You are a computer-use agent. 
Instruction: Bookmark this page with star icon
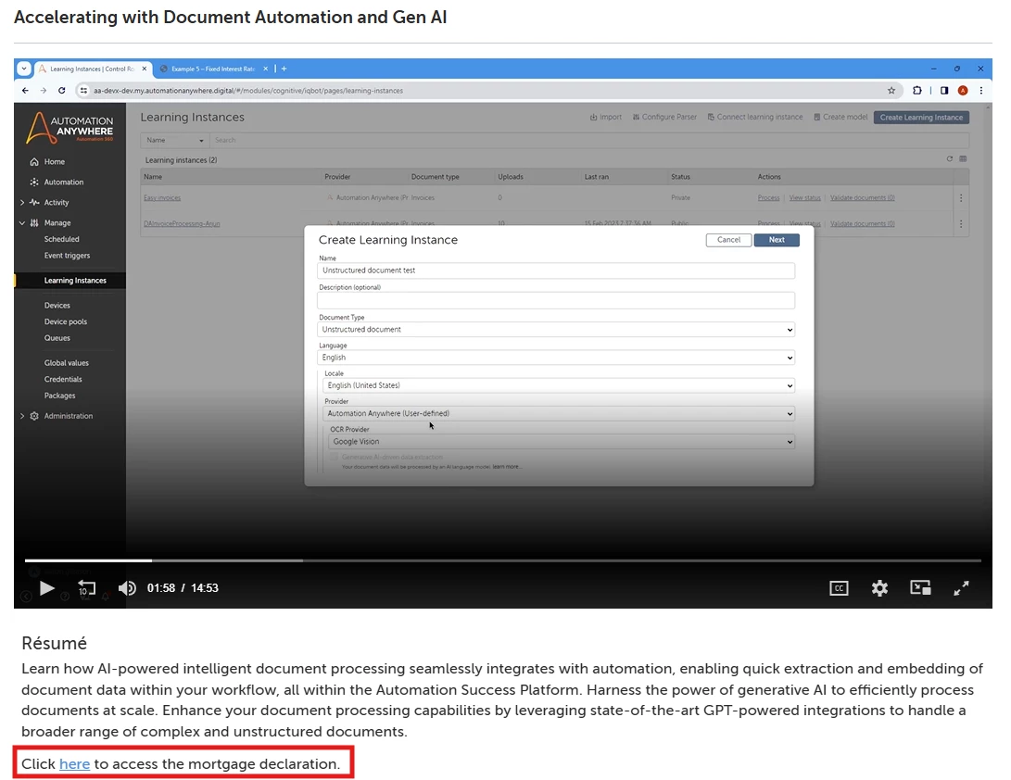point(891,91)
